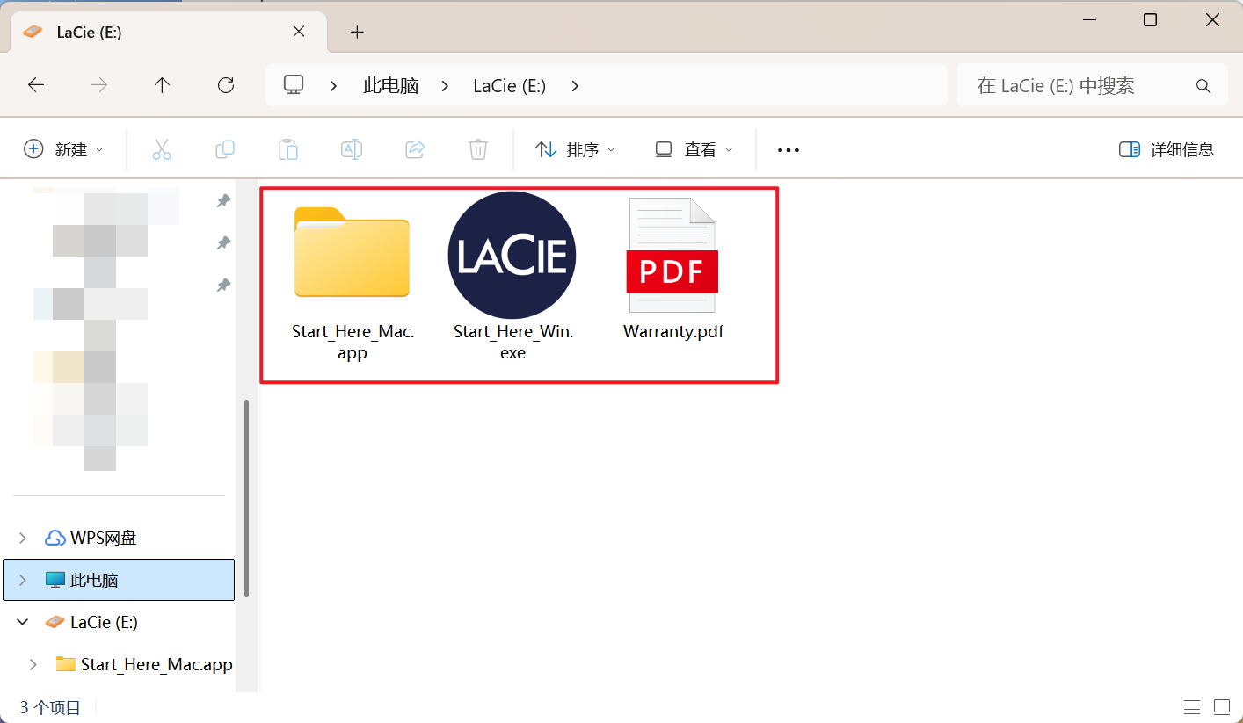
Task: Switch to details list view icon
Action: 1192,707
